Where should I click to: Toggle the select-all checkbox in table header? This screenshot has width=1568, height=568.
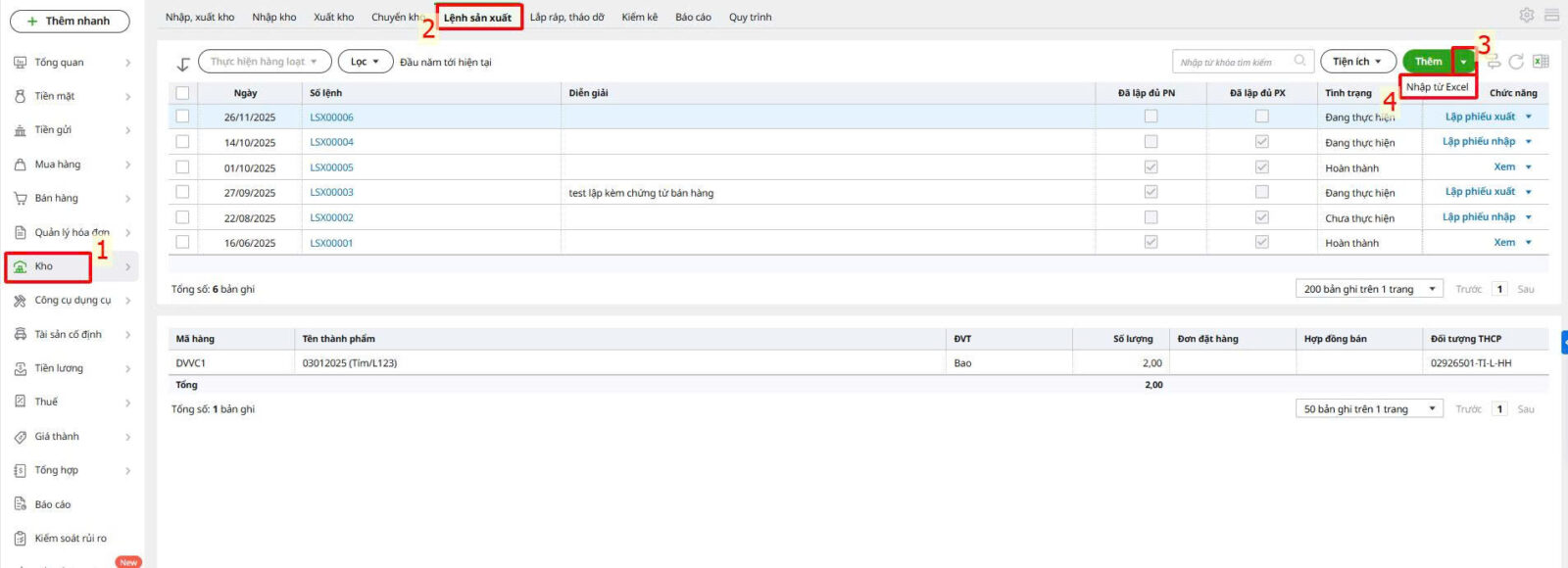182,93
